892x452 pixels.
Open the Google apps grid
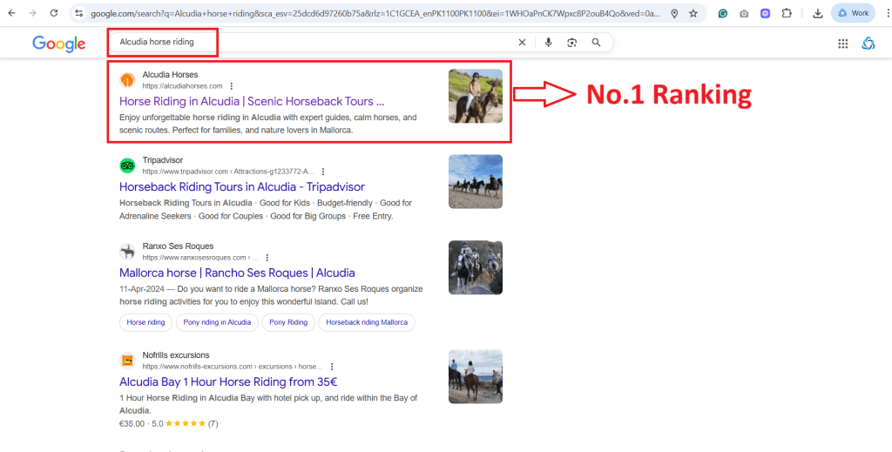[842, 44]
